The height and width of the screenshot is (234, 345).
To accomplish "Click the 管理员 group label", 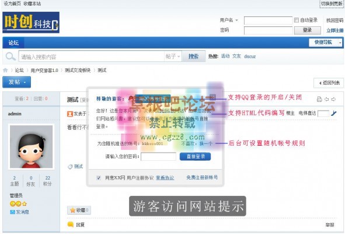I will click(16, 195).
